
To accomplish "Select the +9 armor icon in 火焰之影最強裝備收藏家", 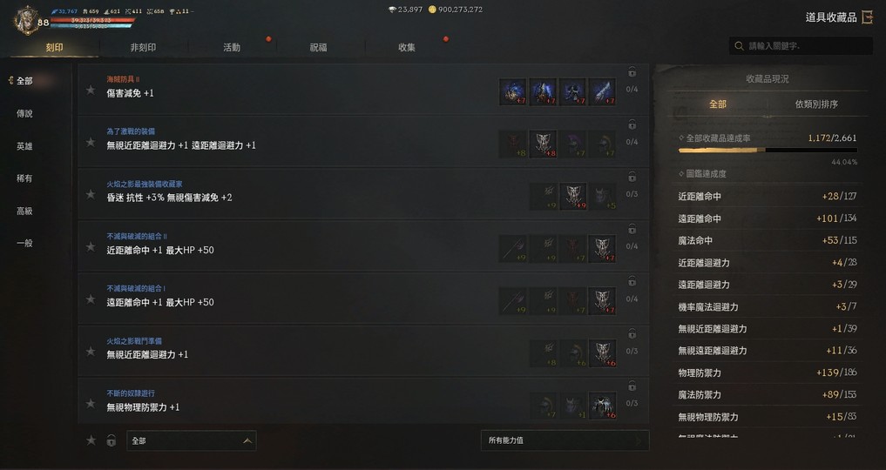I will [572, 197].
